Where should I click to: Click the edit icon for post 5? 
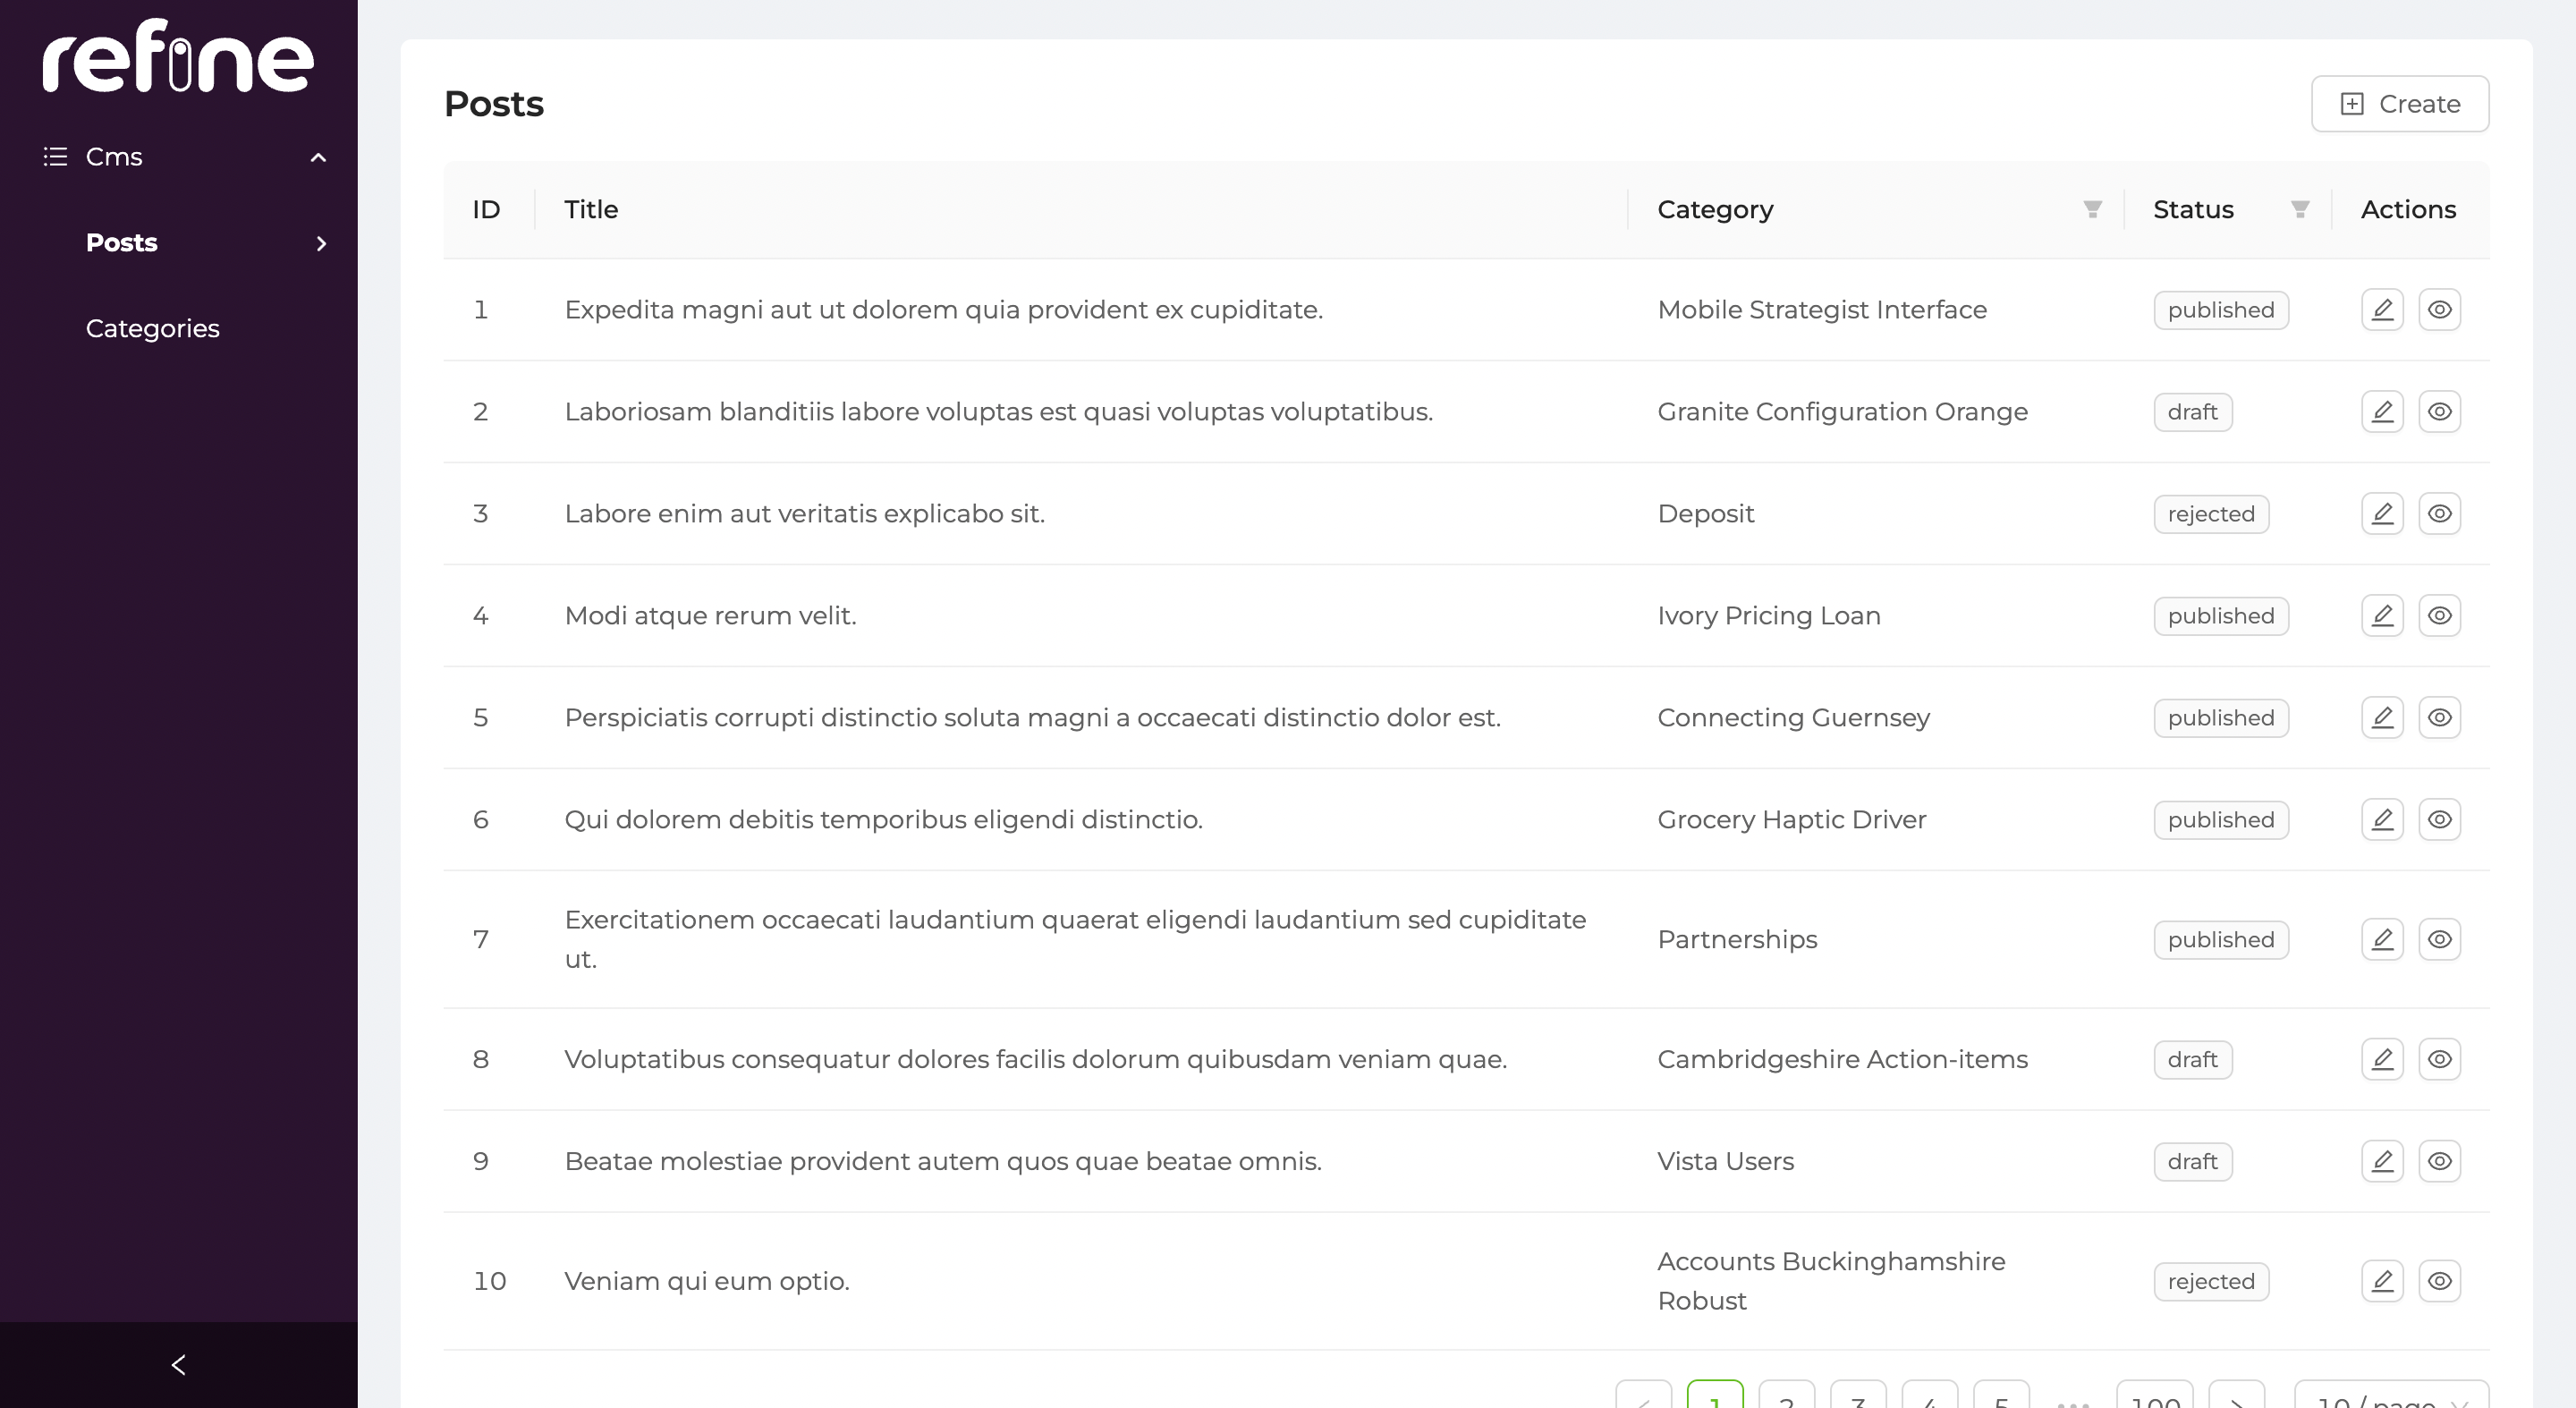tap(2382, 717)
